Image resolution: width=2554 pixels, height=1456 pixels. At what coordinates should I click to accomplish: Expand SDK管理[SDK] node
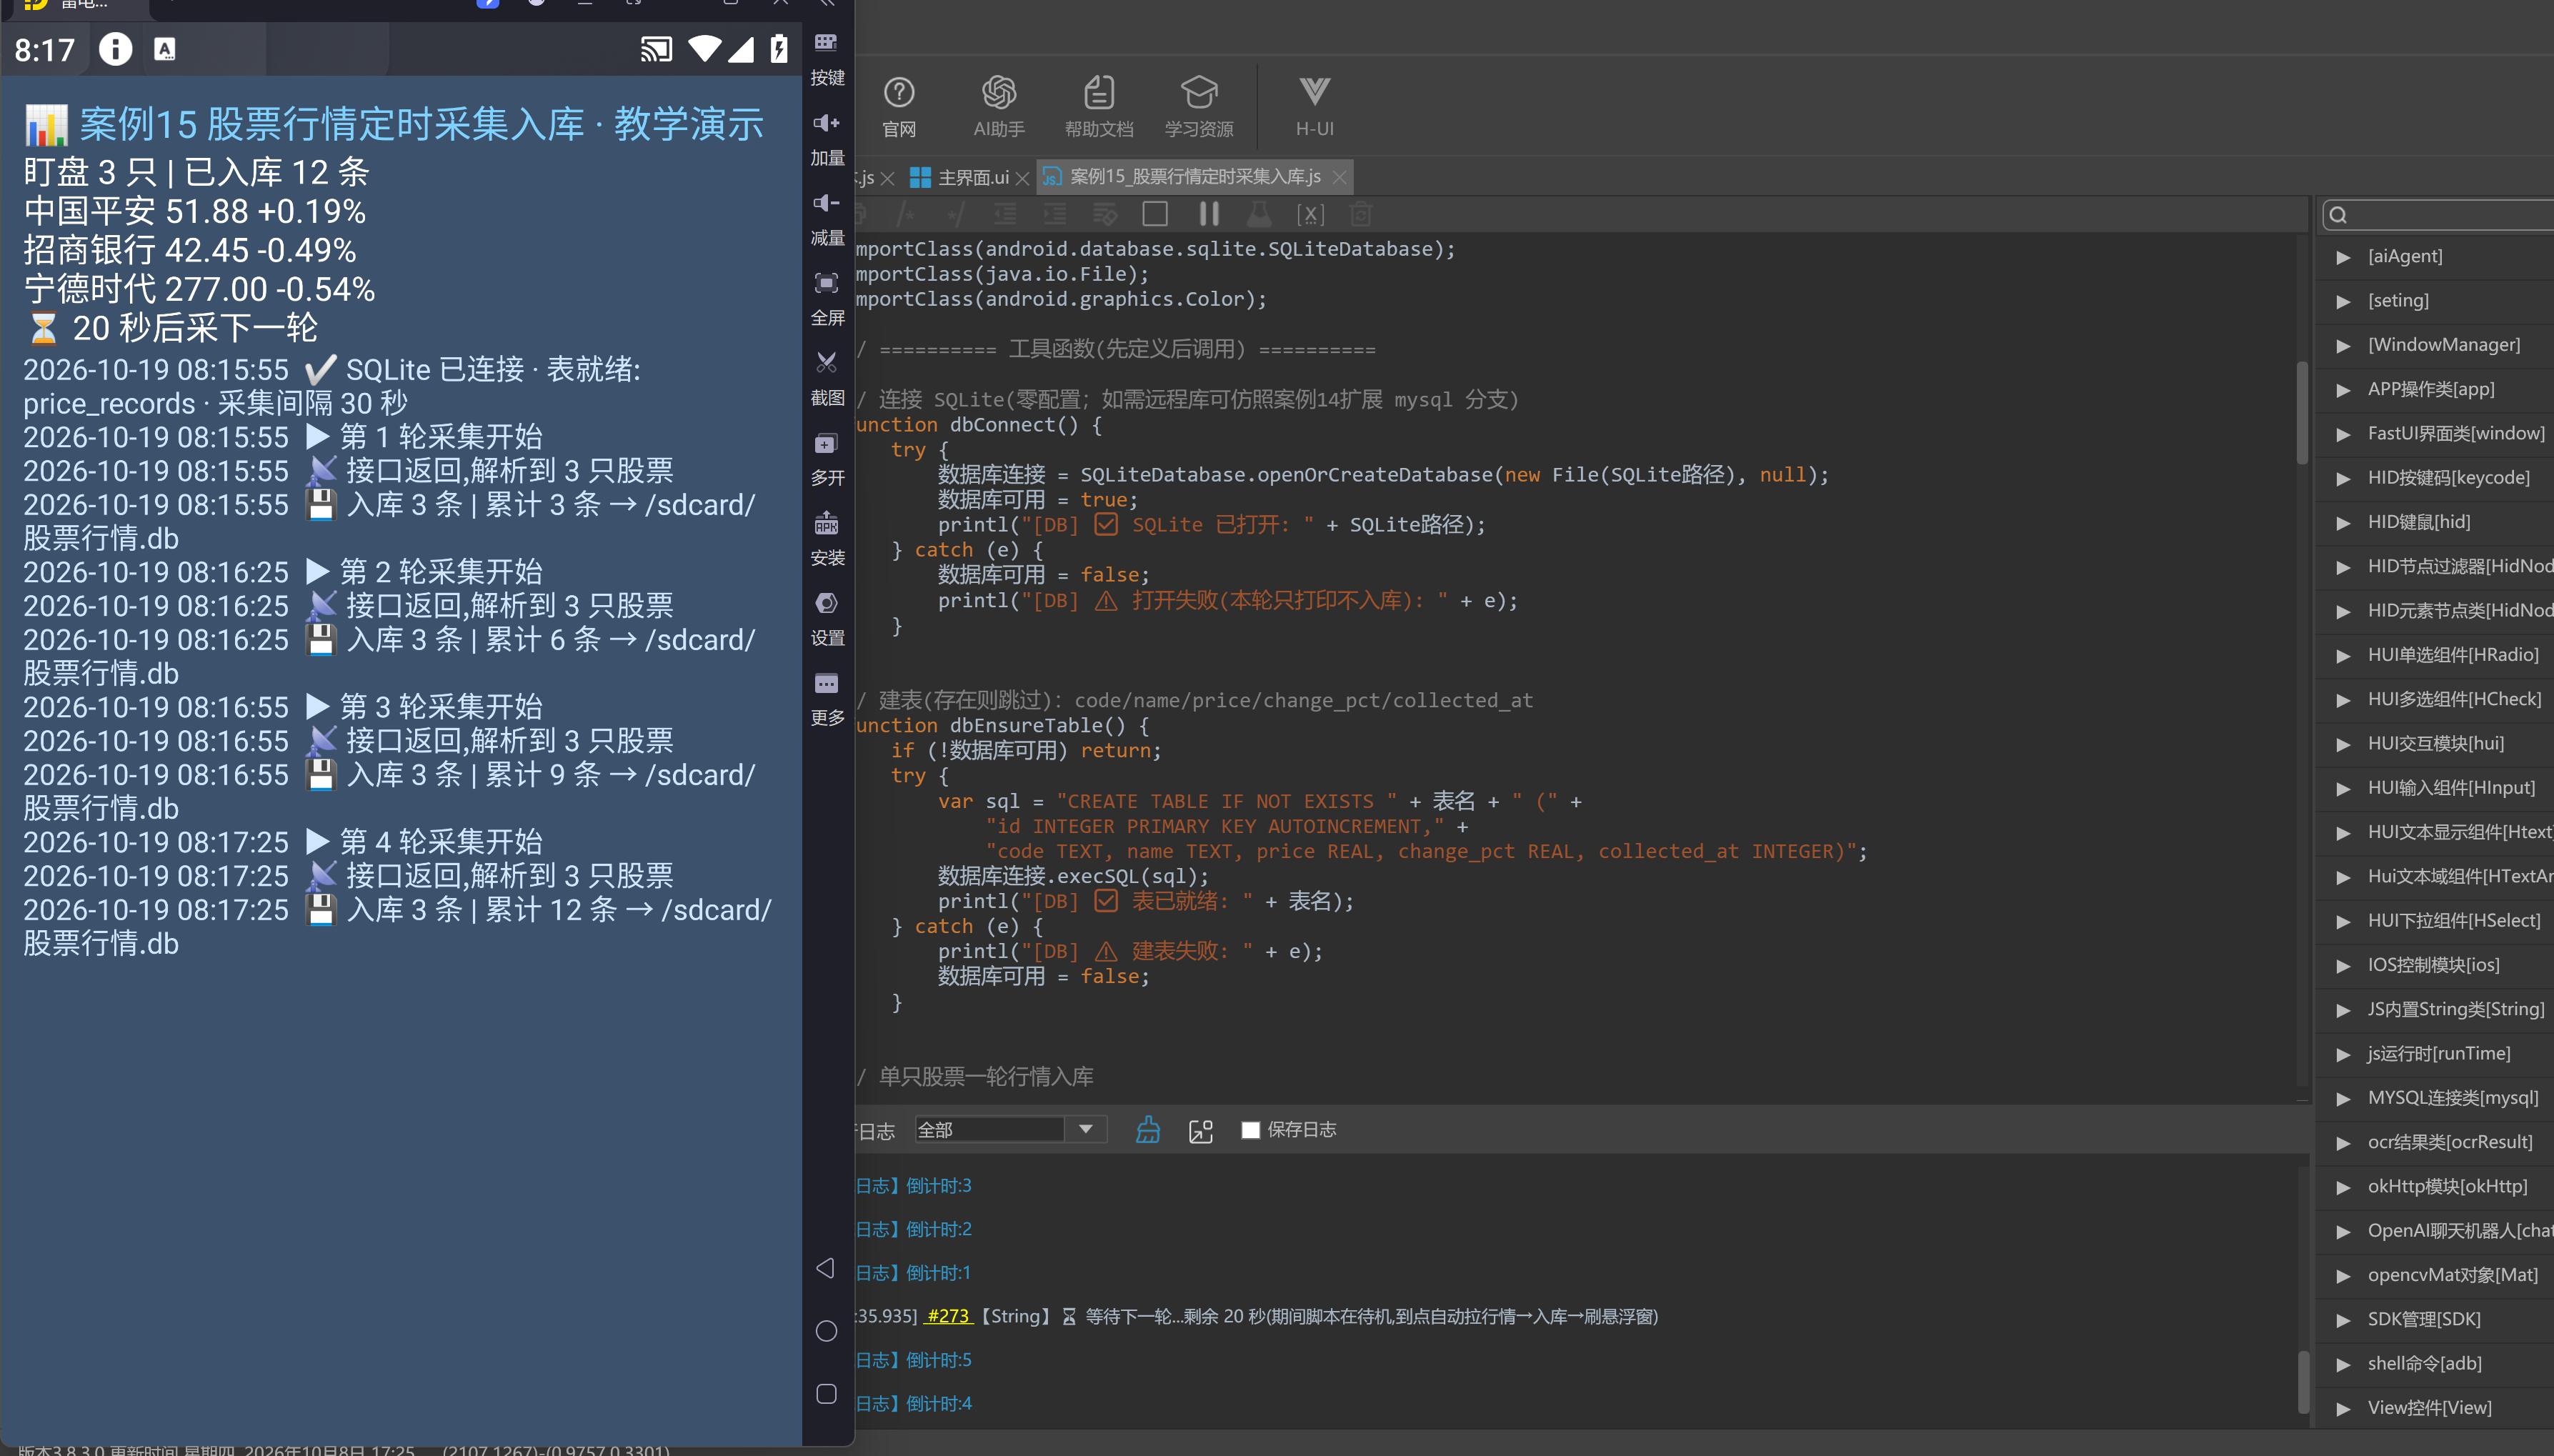click(x=2343, y=1320)
